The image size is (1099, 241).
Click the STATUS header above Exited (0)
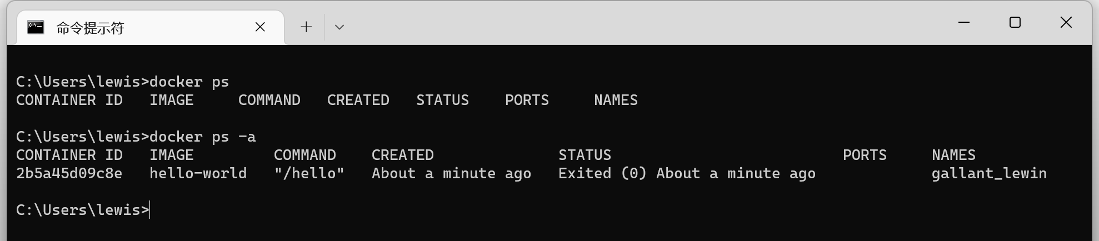(x=585, y=155)
